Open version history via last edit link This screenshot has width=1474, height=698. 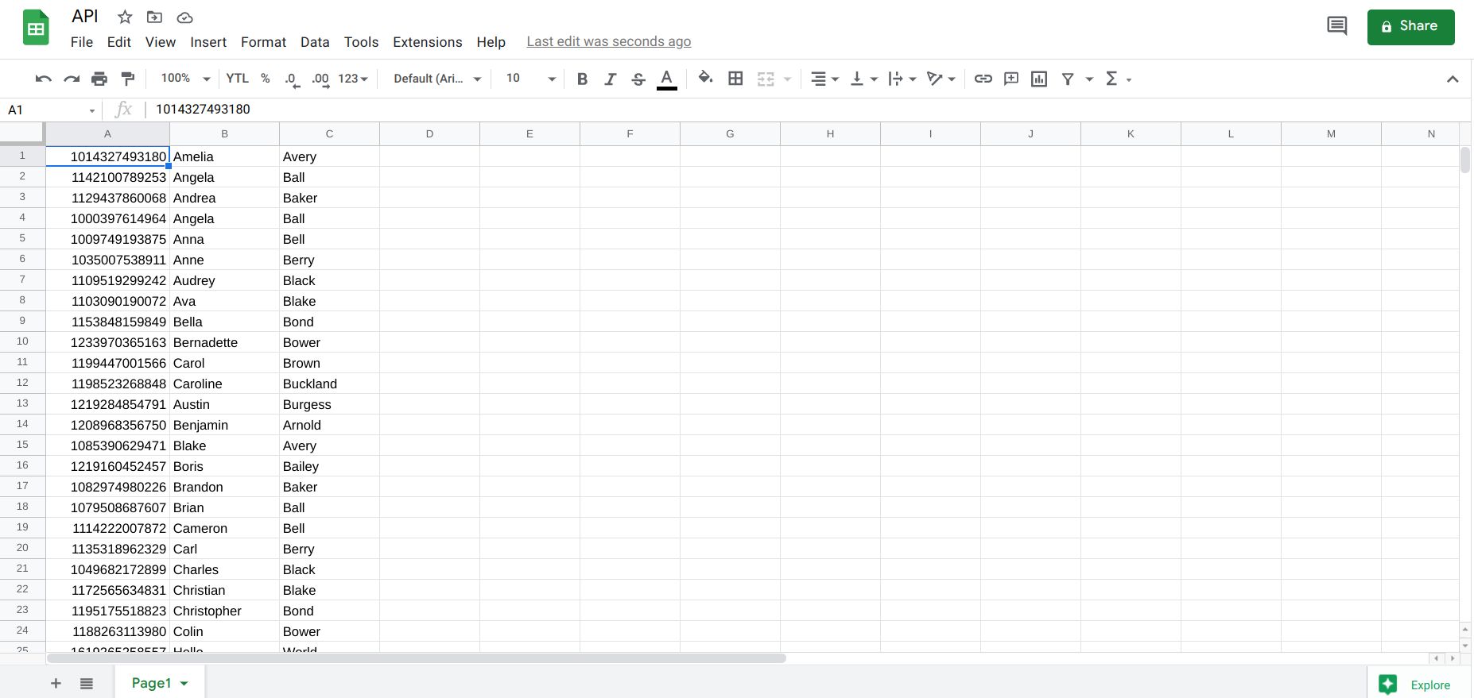[x=609, y=41]
